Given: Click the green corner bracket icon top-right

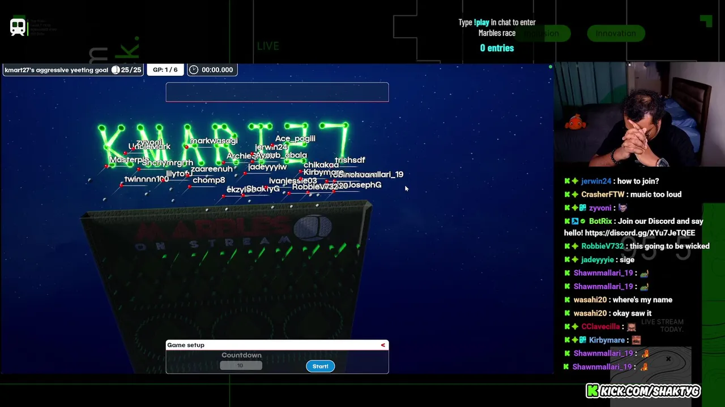Looking at the screenshot, I should pos(706,21).
